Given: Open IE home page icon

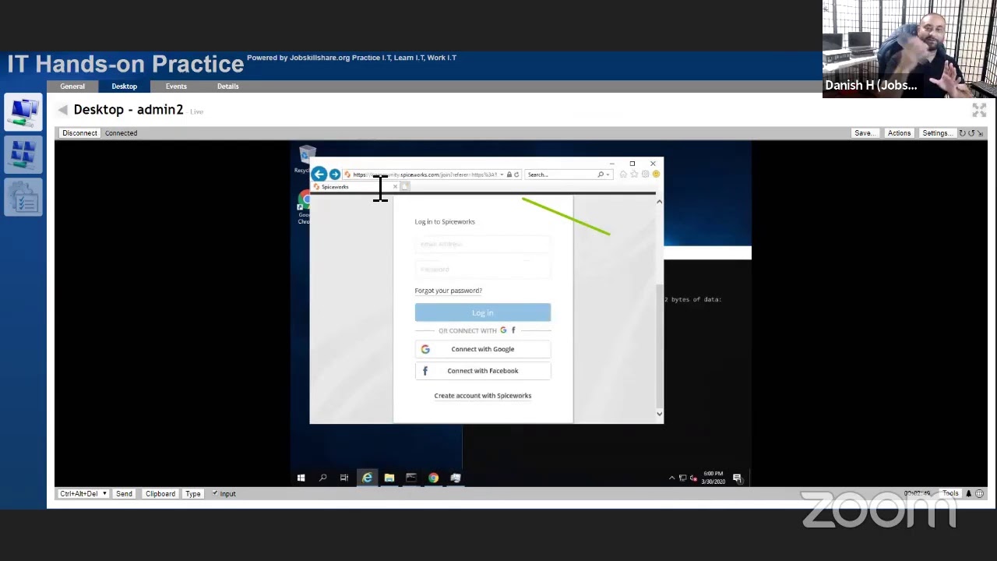Looking at the screenshot, I should pos(623,175).
